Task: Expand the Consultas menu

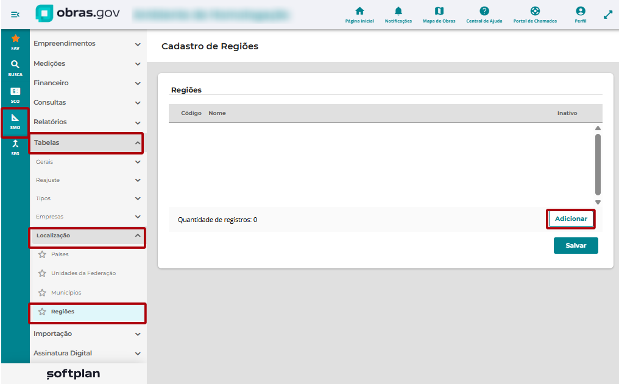Action: click(87, 102)
